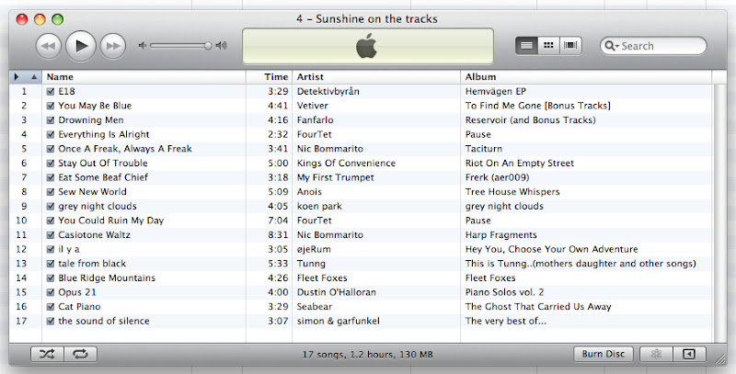This screenshot has width=736, height=374.
Task: Click the window resize grip corner
Action: point(720,359)
